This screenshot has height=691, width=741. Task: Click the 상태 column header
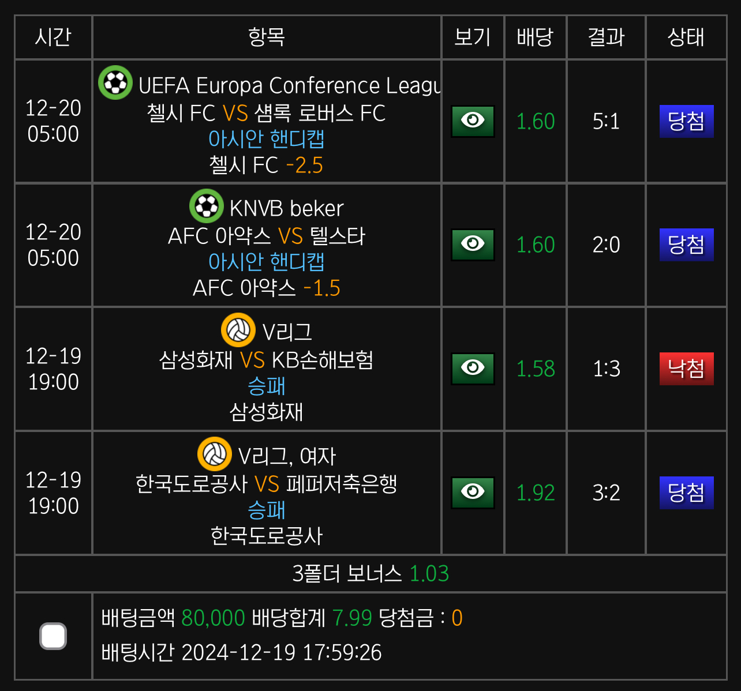686,37
